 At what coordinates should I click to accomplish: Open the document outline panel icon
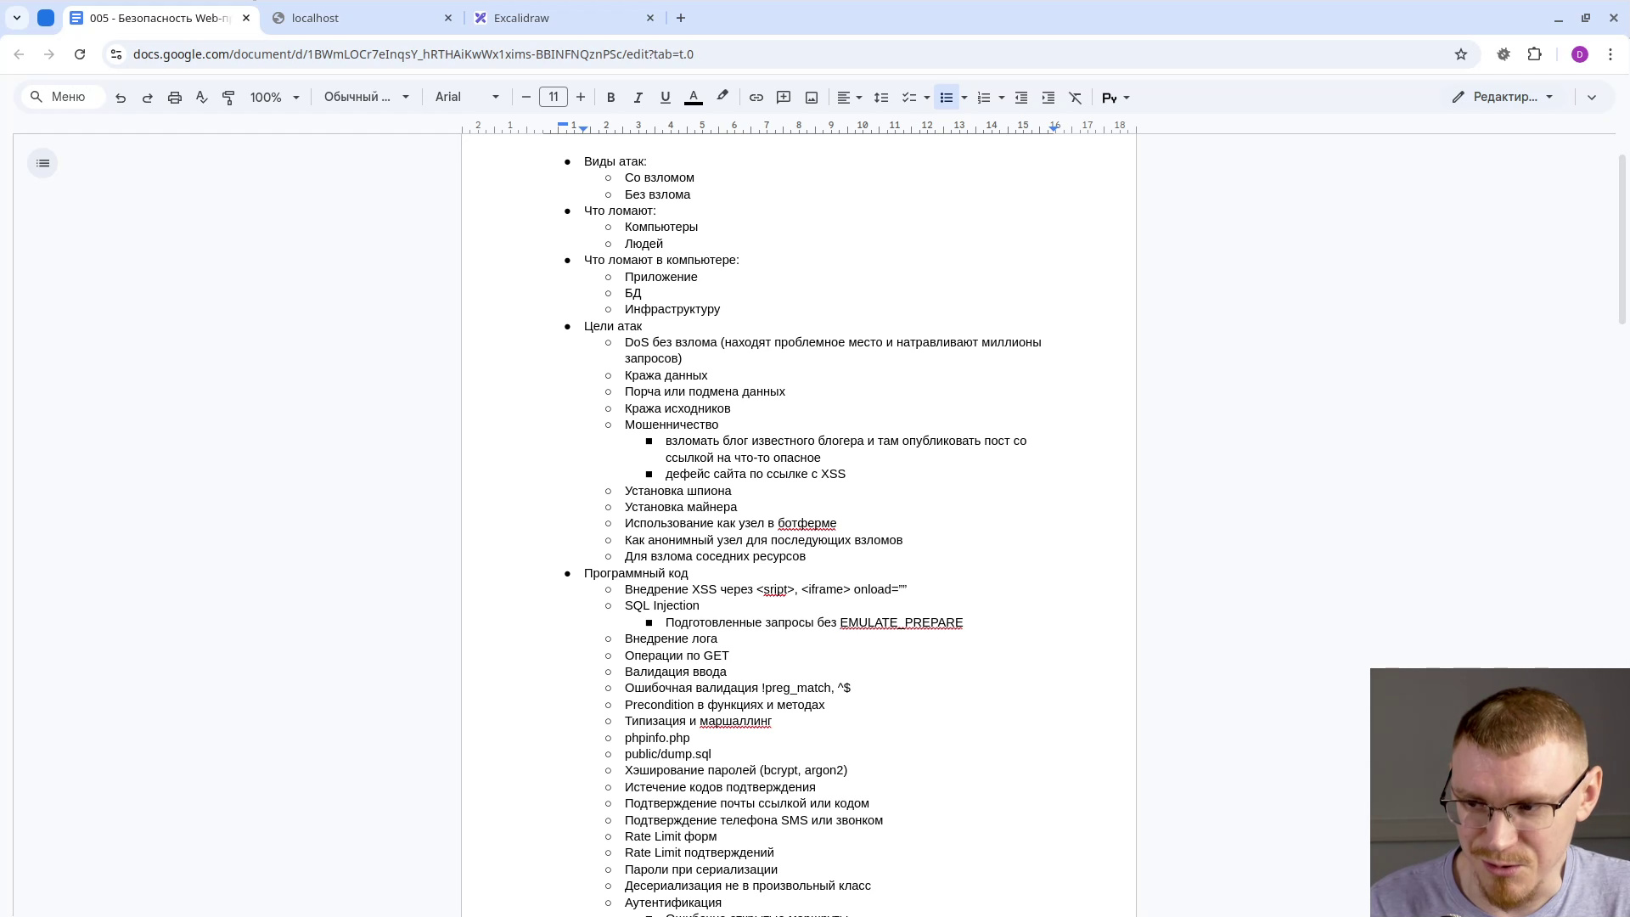pyautogui.click(x=43, y=163)
